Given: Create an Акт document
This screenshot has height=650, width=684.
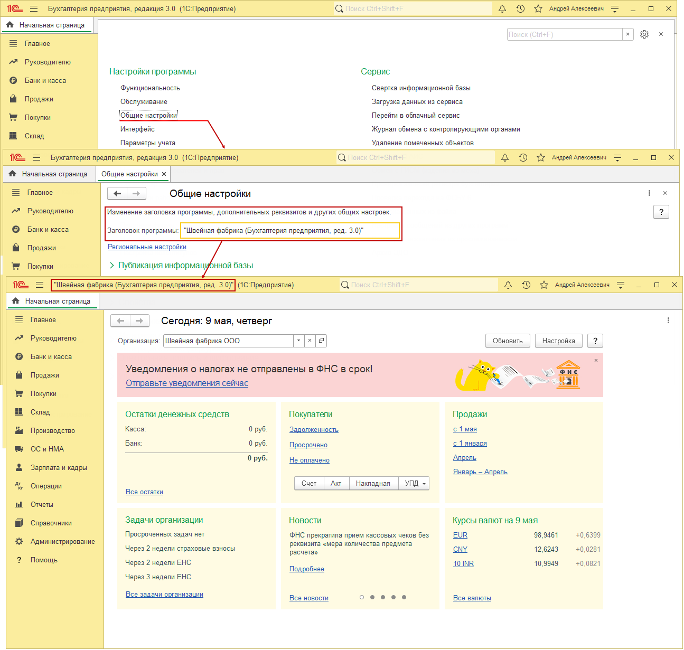Looking at the screenshot, I should pyautogui.click(x=336, y=483).
